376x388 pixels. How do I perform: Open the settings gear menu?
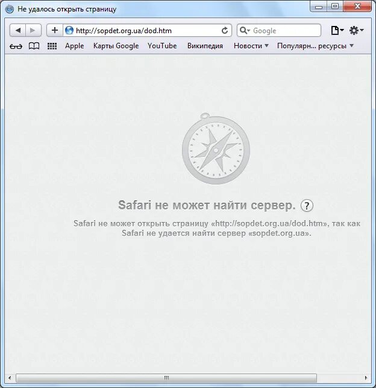pyautogui.click(x=356, y=30)
